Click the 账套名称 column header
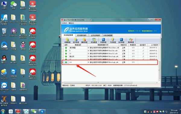The image size is (181, 114). [x=78, y=45]
